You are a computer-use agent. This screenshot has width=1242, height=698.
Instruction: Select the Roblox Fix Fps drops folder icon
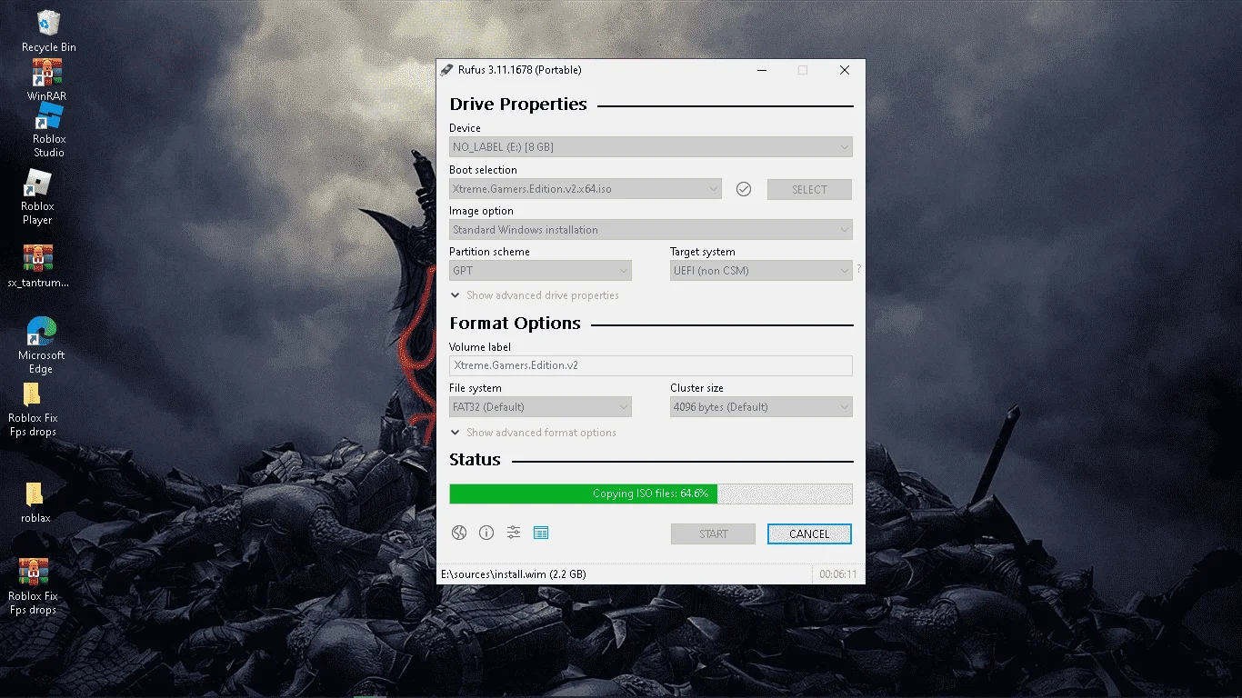(x=33, y=410)
